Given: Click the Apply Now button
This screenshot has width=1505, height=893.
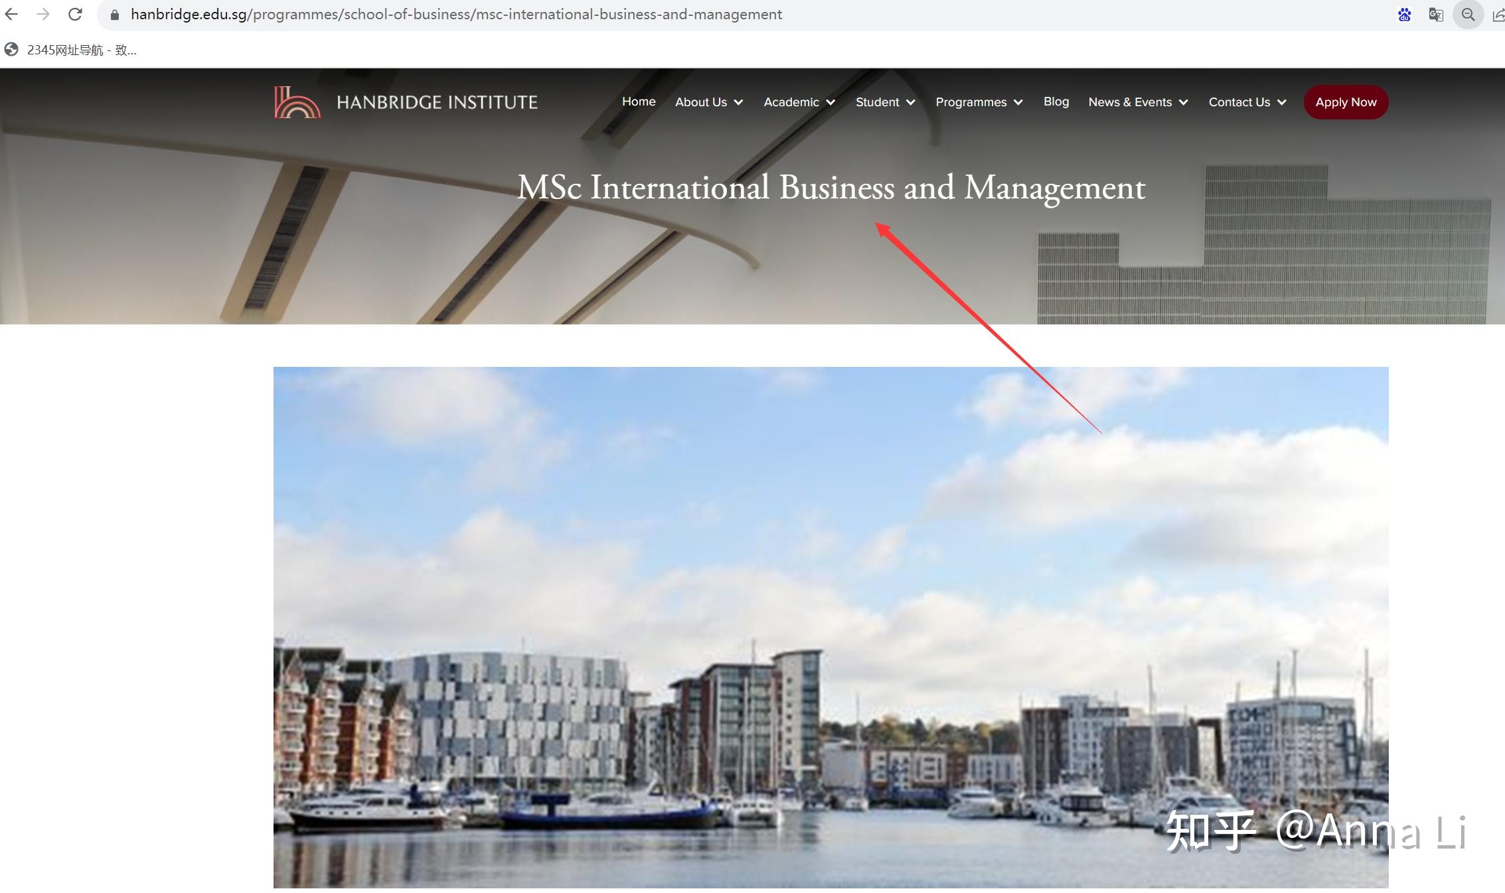Looking at the screenshot, I should [x=1346, y=102].
